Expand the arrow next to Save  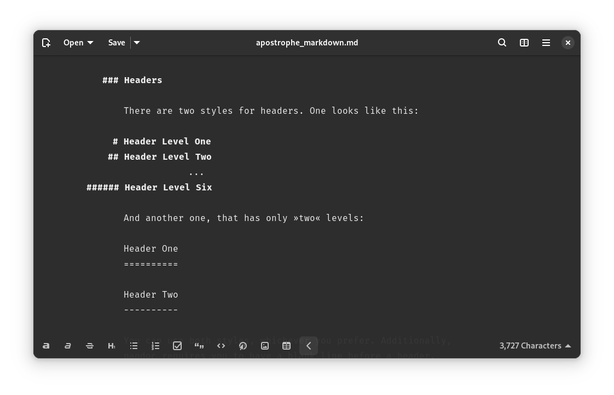click(x=137, y=43)
